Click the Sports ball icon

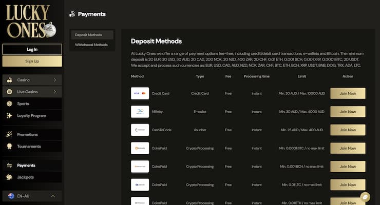[x=9, y=104]
